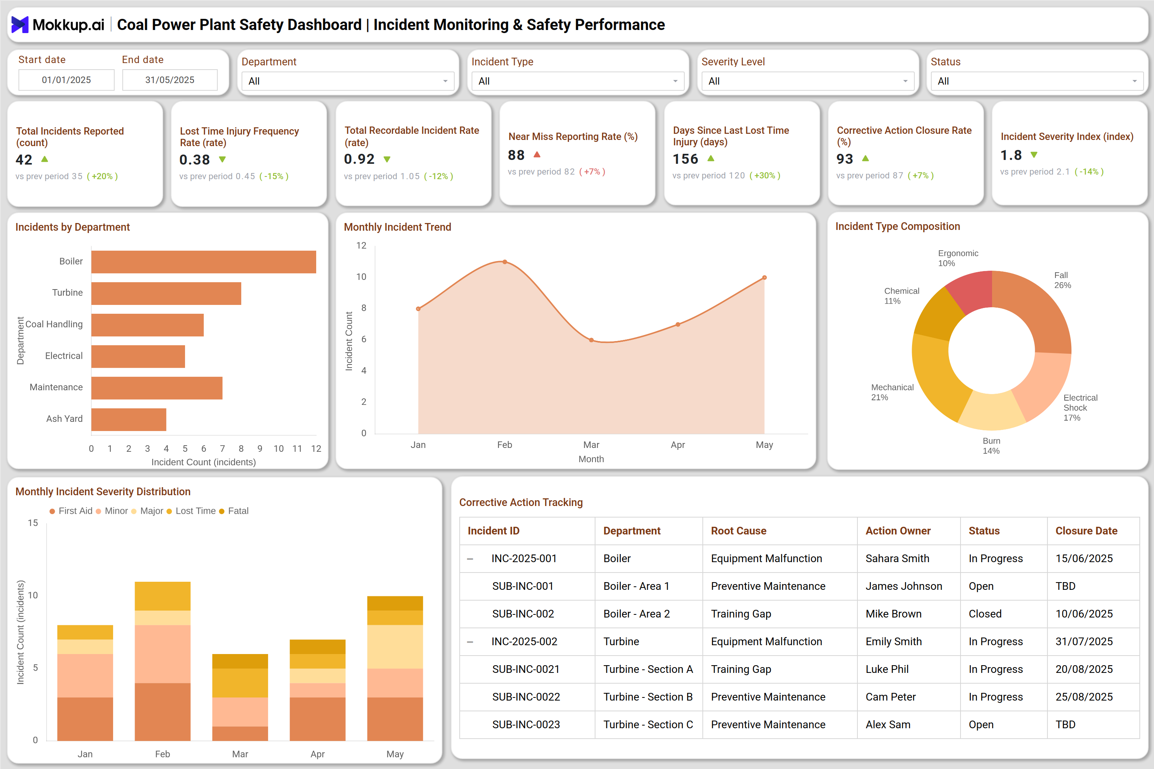Click the Mokkup.ai logo icon
The height and width of the screenshot is (769, 1154).
20,25
